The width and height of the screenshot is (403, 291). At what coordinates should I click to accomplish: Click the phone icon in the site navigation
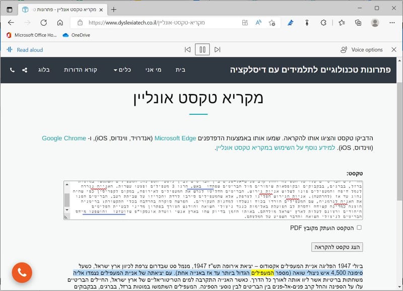point(13,70)
